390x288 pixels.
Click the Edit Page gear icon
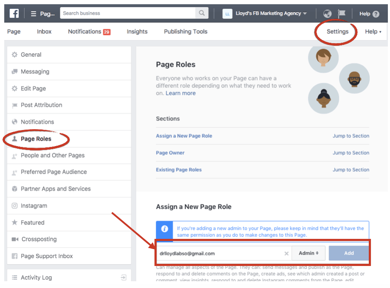click(15, 89)
